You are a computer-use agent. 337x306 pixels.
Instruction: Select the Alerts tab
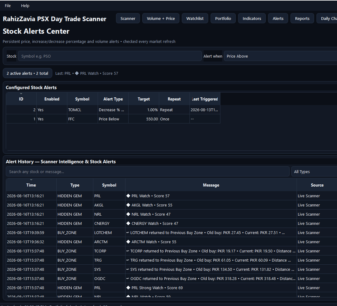coord(278,18)
